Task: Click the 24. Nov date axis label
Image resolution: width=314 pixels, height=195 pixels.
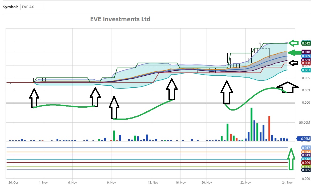Action: [x=287, y=182]
